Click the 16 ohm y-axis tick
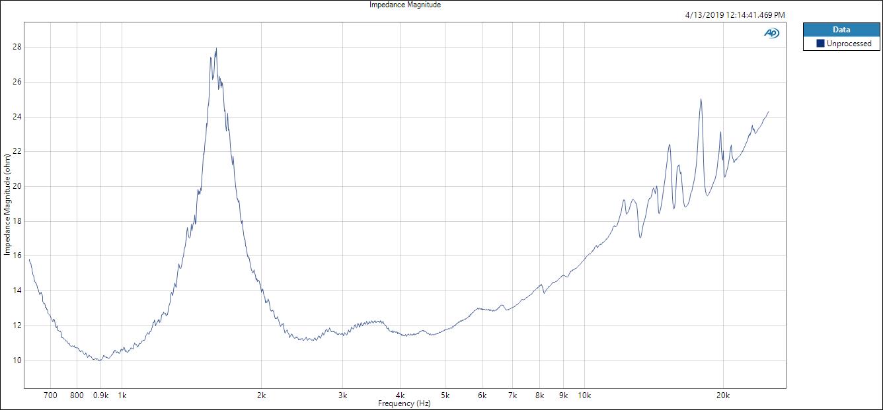 coord(16,256)
